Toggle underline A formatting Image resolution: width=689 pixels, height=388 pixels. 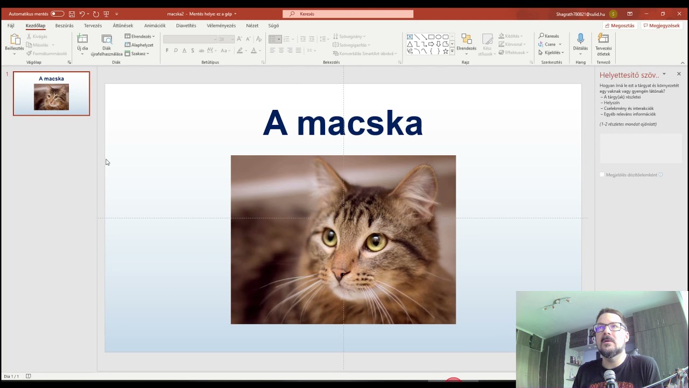click(184, 51)
